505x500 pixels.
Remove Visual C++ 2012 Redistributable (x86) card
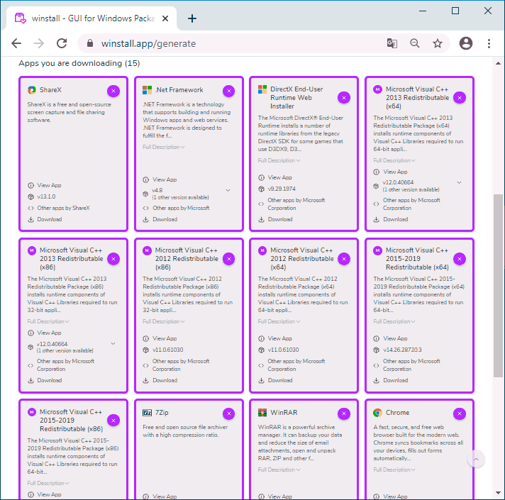[x=228, y=259]
